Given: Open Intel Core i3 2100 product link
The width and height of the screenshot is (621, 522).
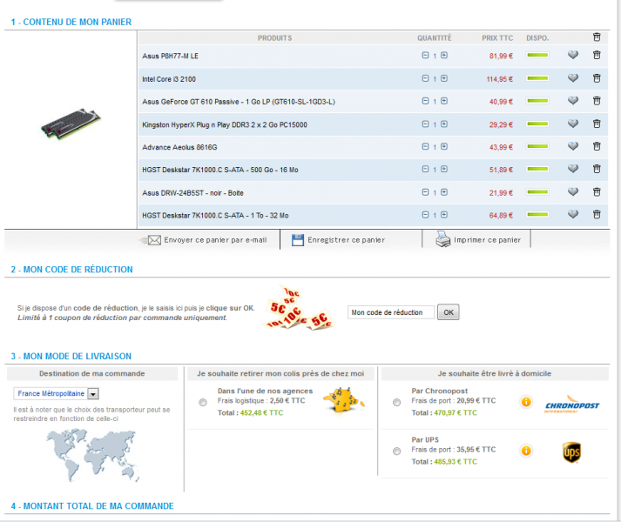Looking at the screenshot, I should pyautogui.click(x=169, y=79).
